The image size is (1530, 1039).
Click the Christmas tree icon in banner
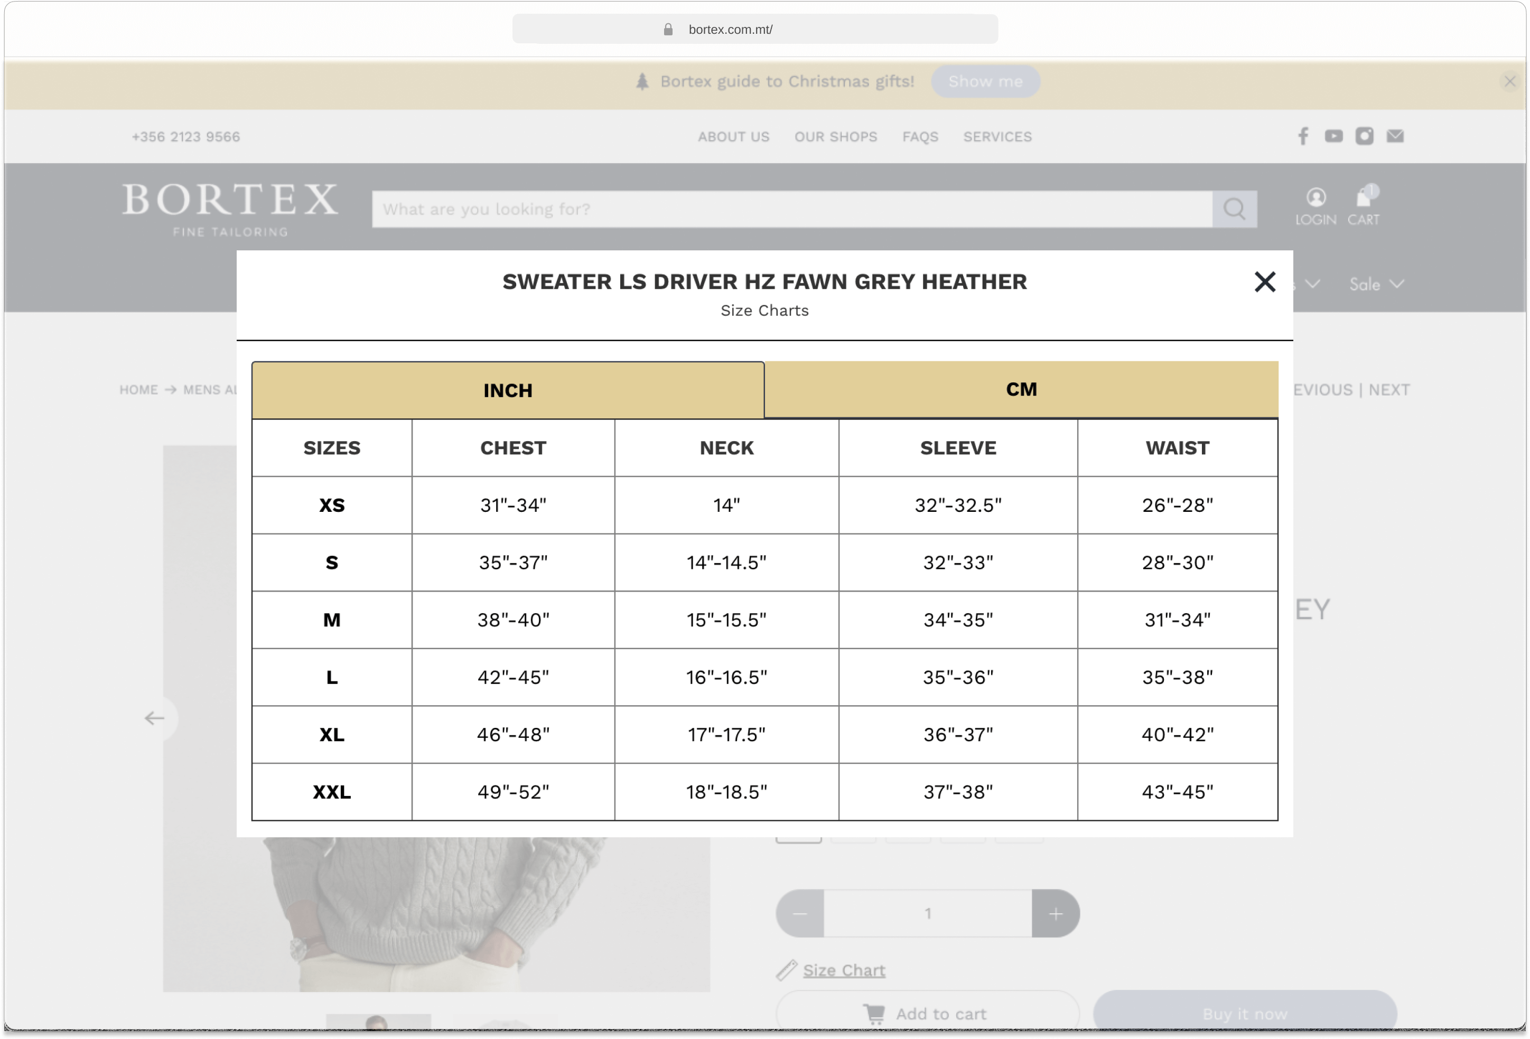(x=642, y=82)
